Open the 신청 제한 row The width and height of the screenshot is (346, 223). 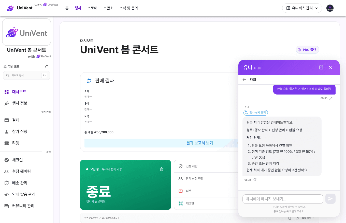[206, 166]
